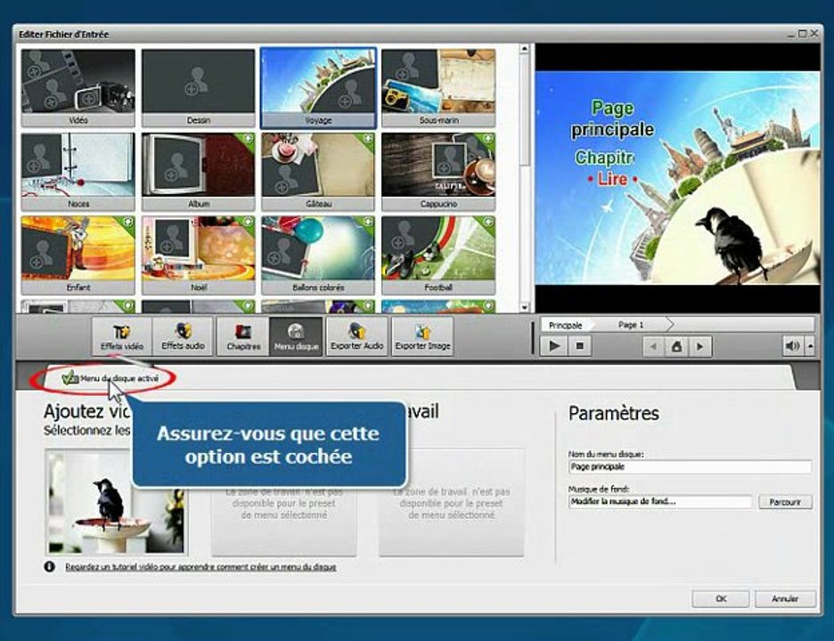834x641 pixels.
Task: Select the Dessin menu template
Action: 198,88
